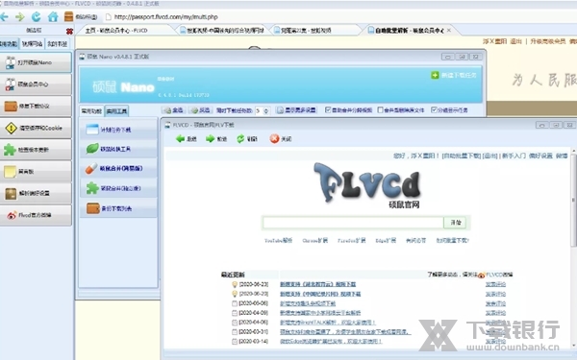Clear cache and Cookie via yellow warning item
Viewport: 577px width, 360px height.
tap(36, 128)
